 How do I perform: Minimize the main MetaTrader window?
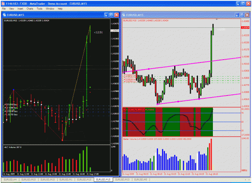238,4
